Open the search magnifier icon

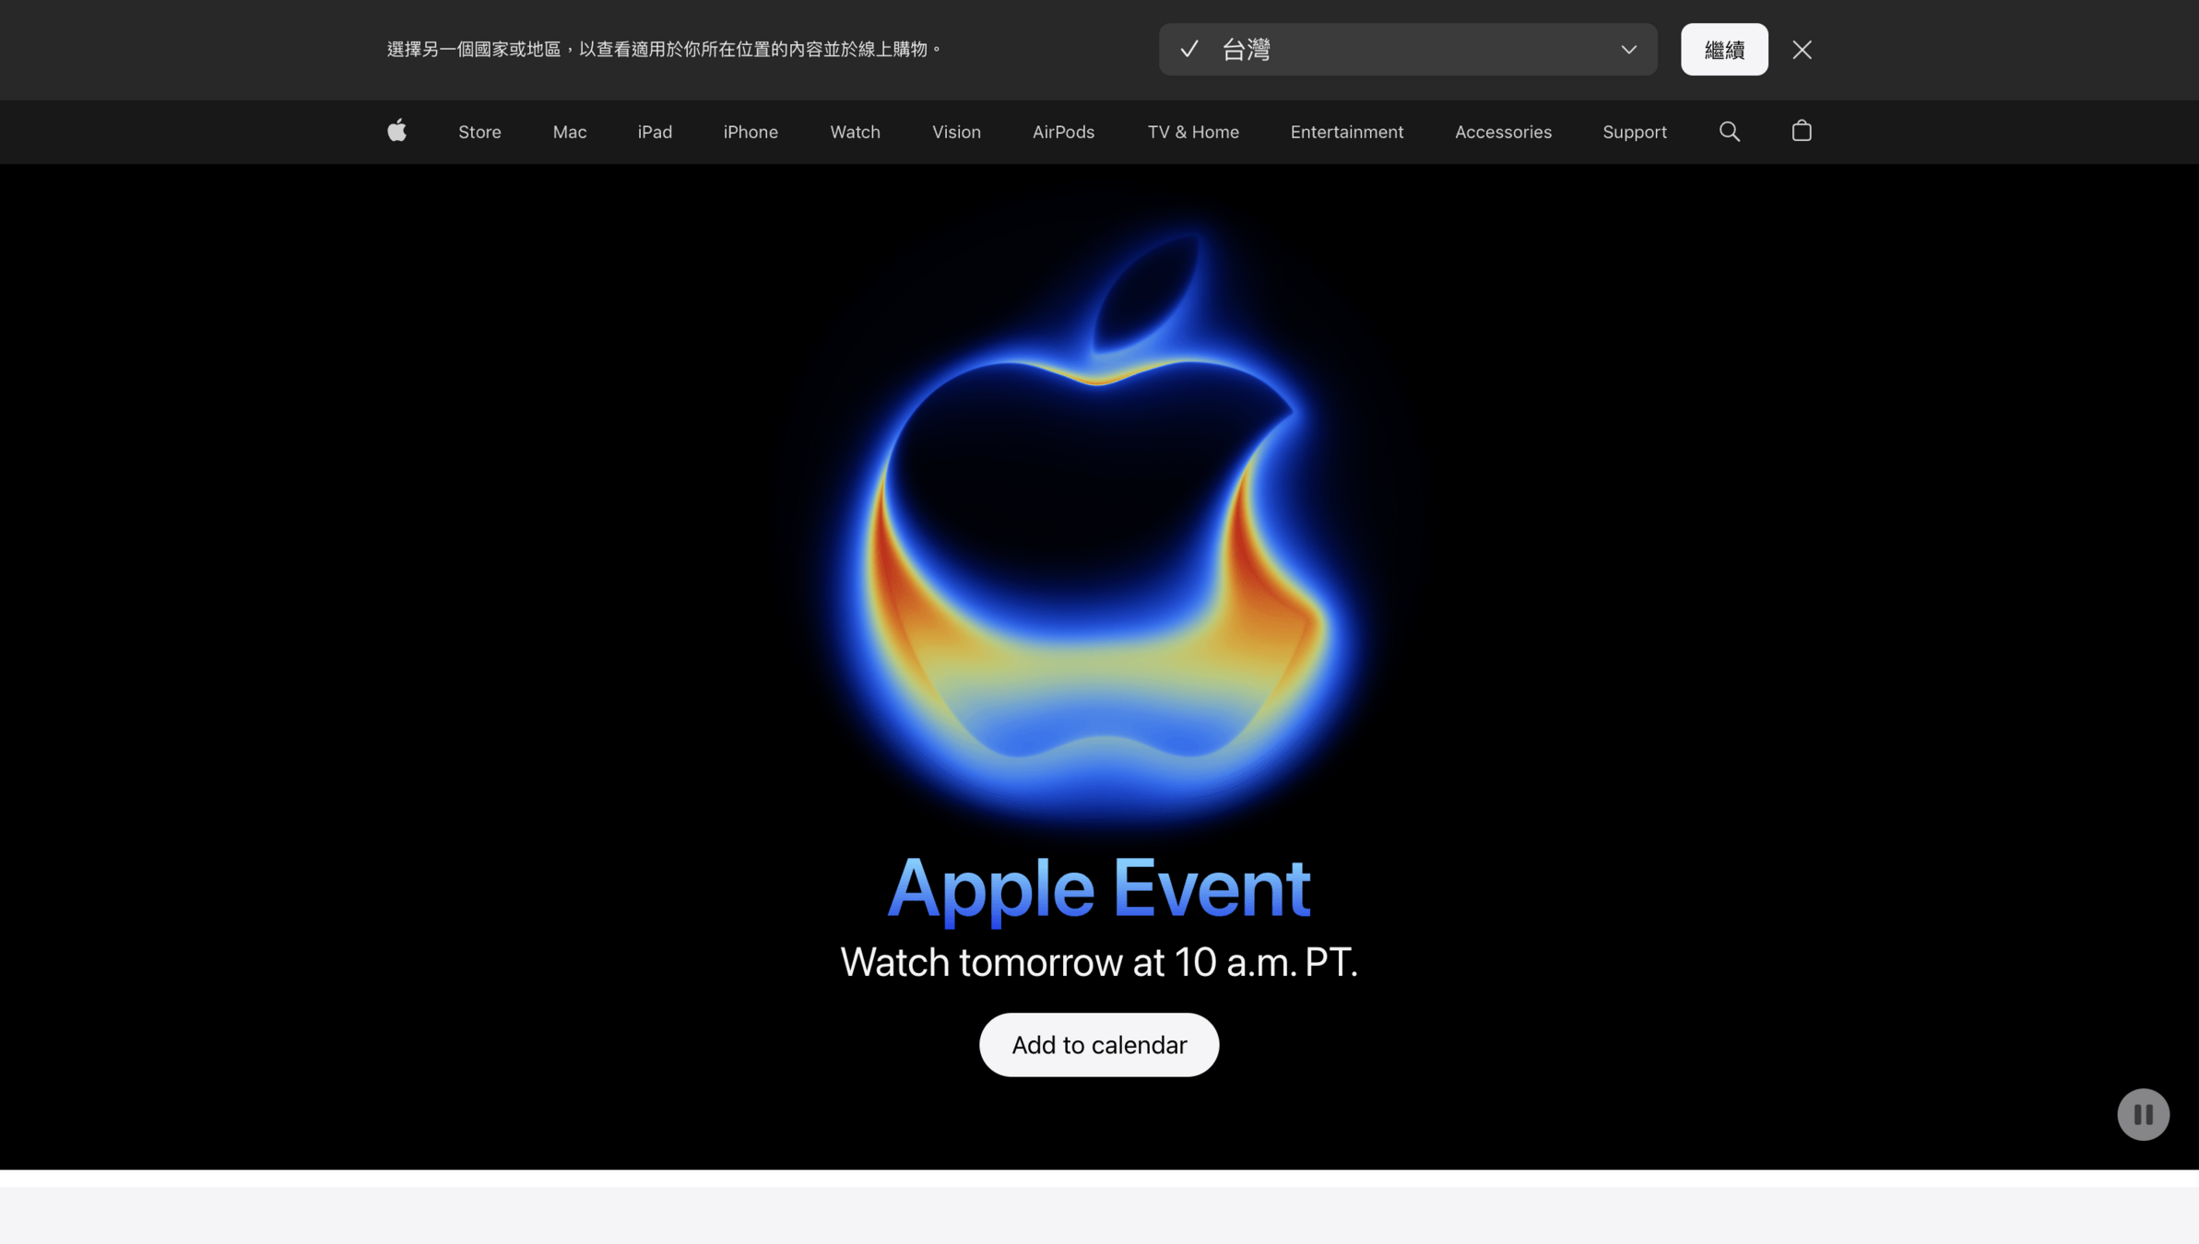(x=1730, y=132)
